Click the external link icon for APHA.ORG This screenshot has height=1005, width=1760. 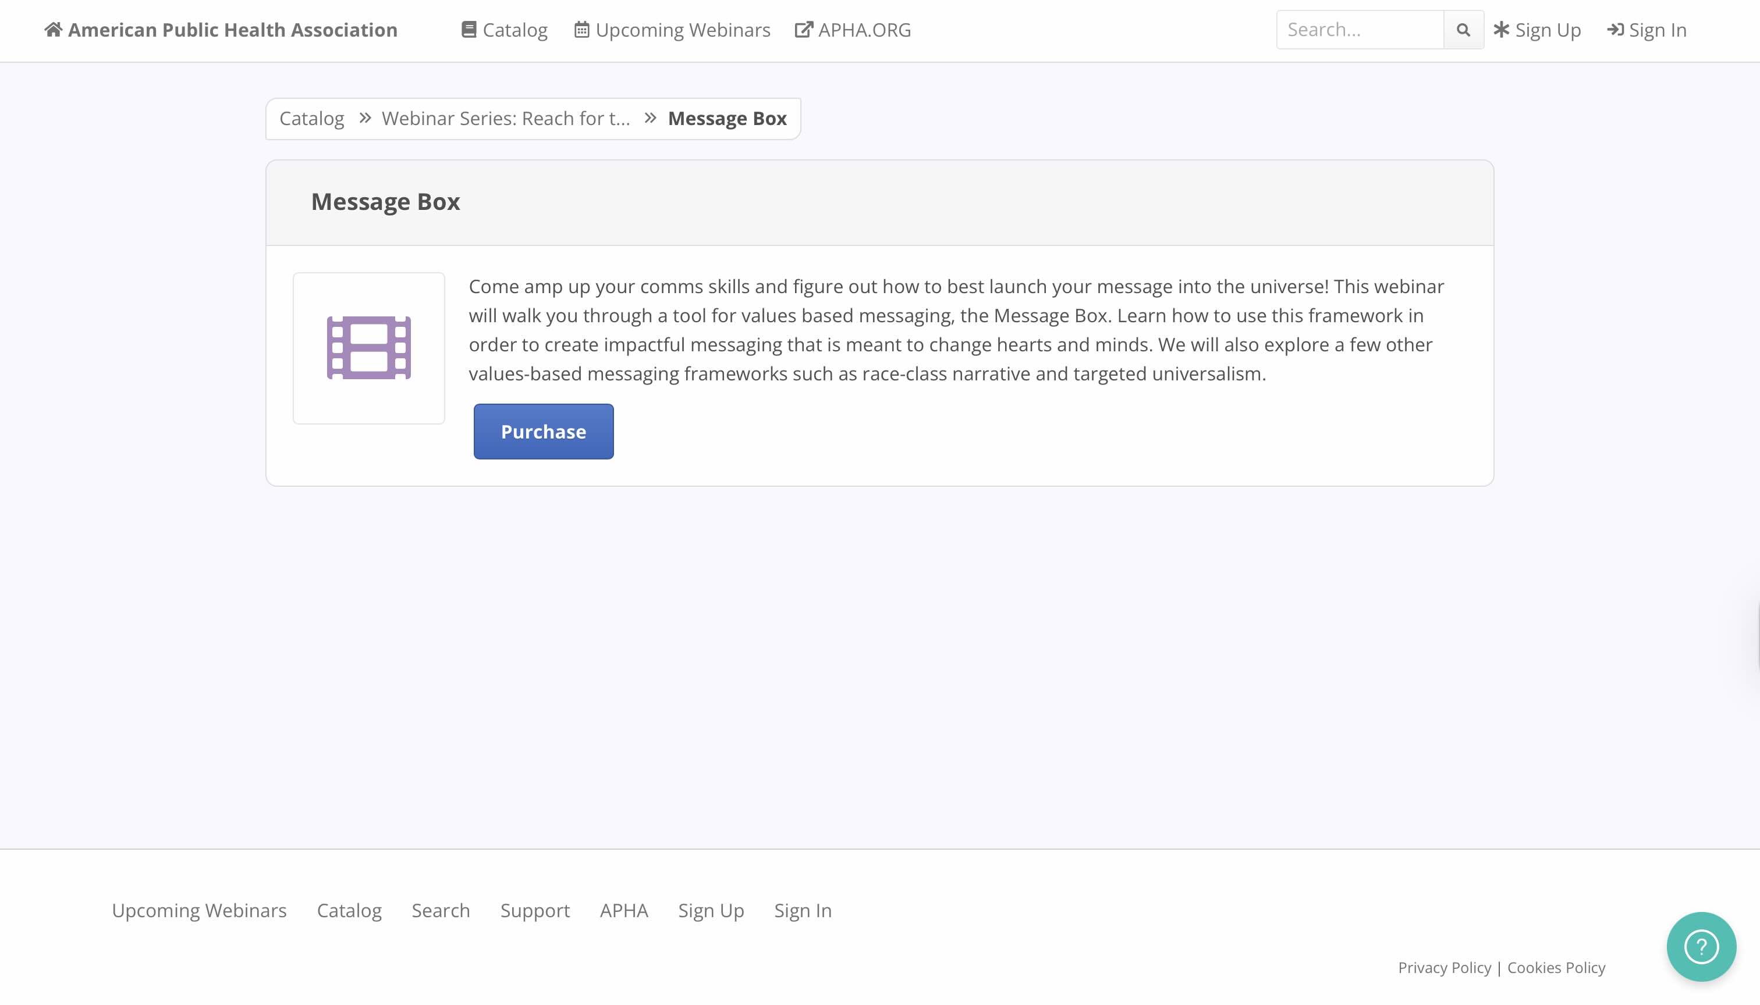pyautogui.click(x=803, y=30)
